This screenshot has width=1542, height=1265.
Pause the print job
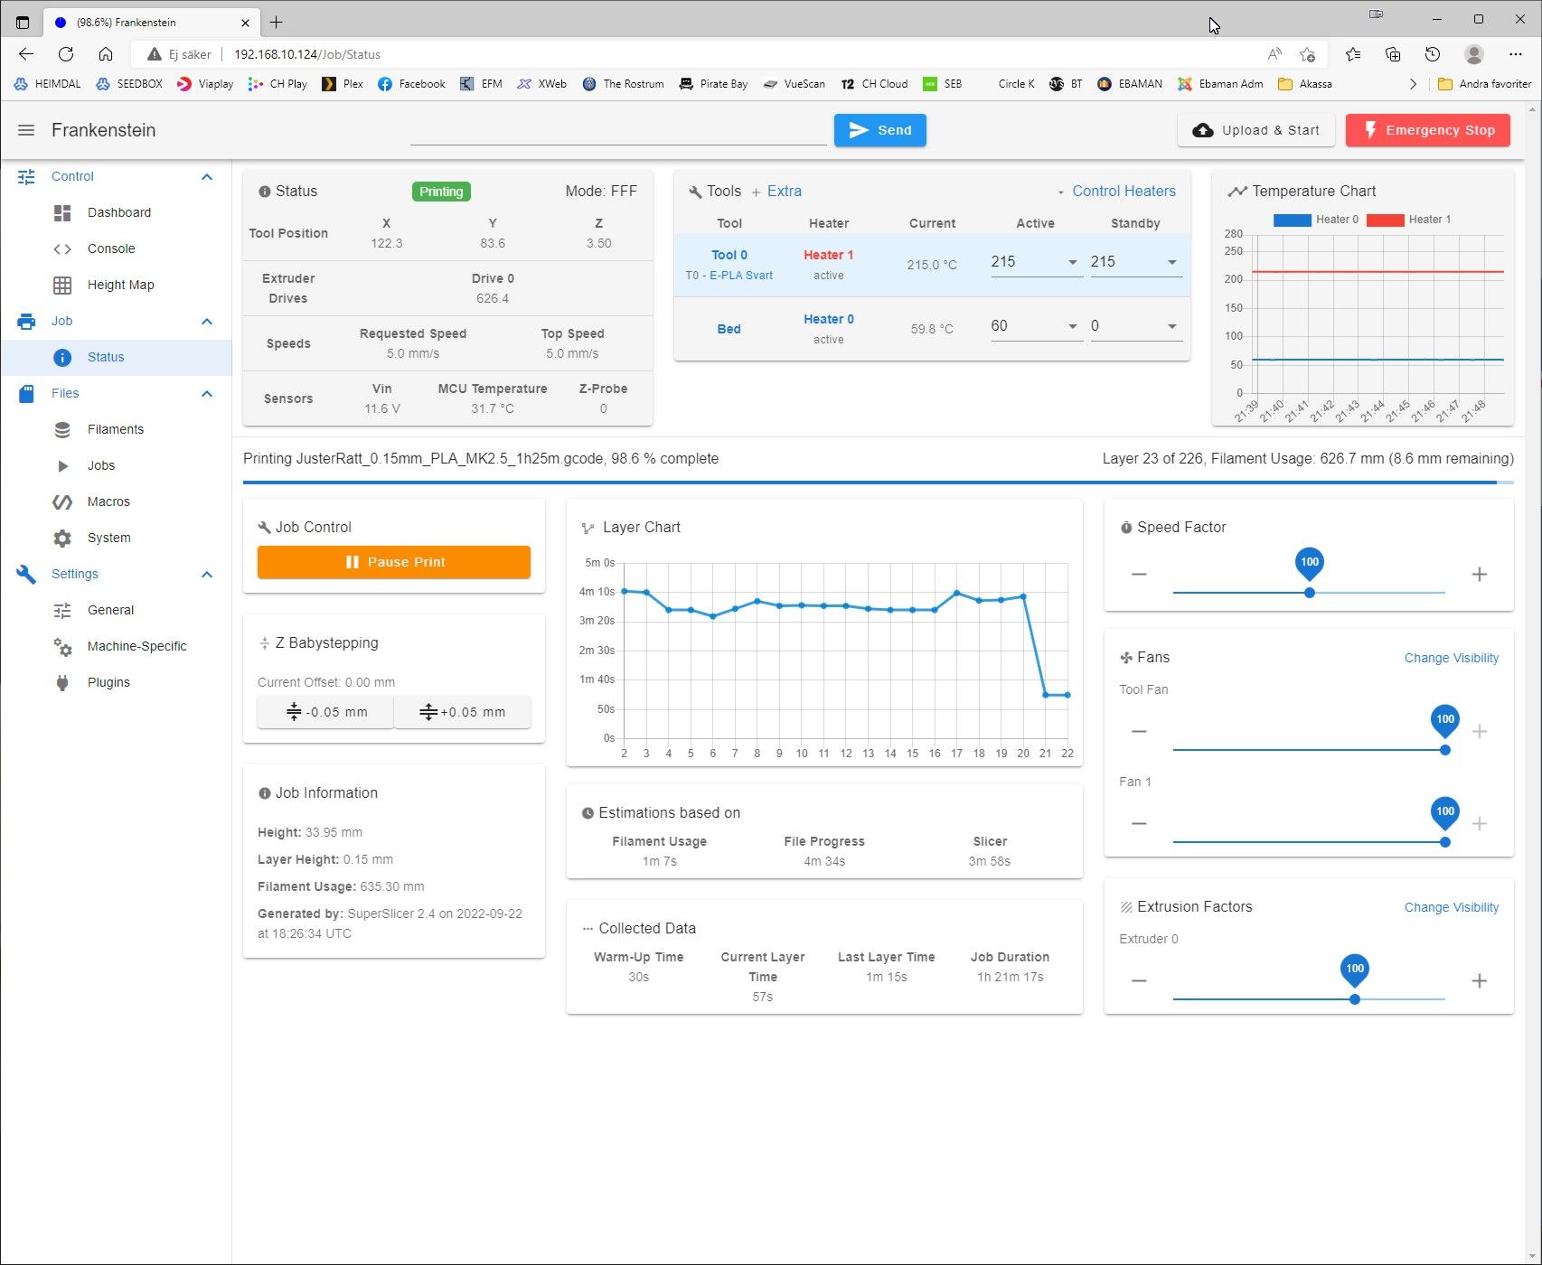394,562
